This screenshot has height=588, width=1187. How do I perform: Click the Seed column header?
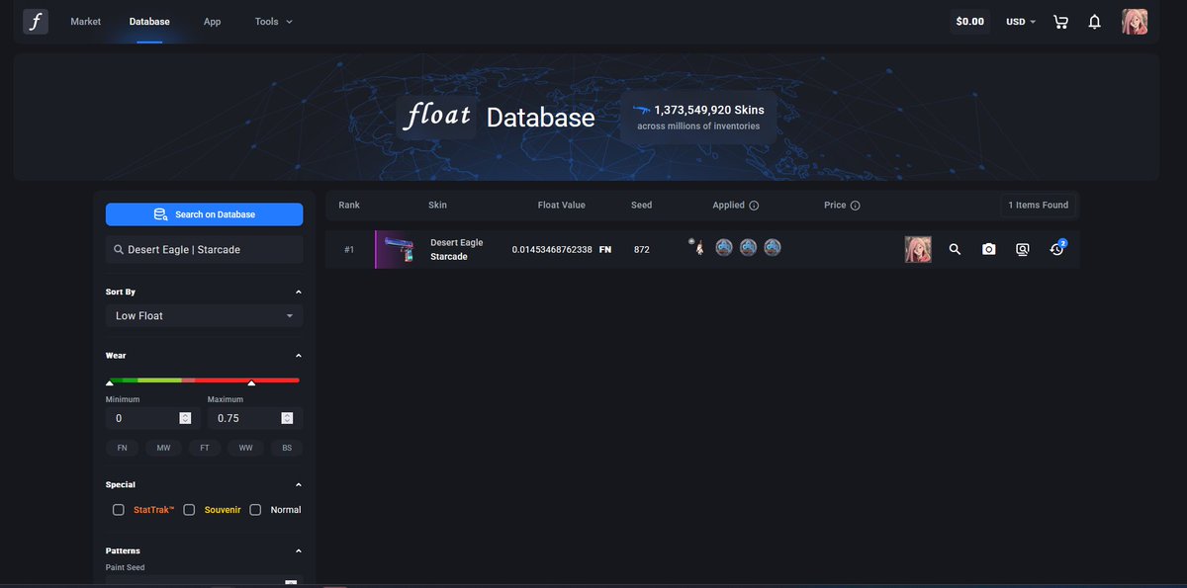point(642,206)
